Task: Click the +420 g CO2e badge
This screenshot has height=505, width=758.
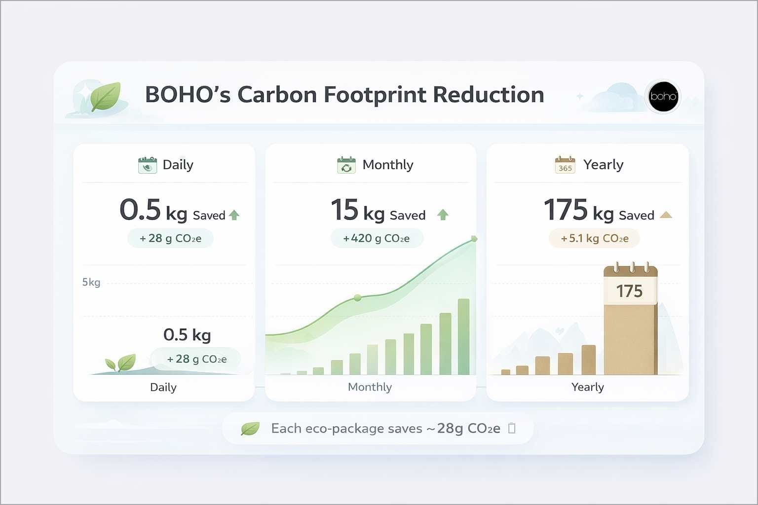Action: pos(377,239)
